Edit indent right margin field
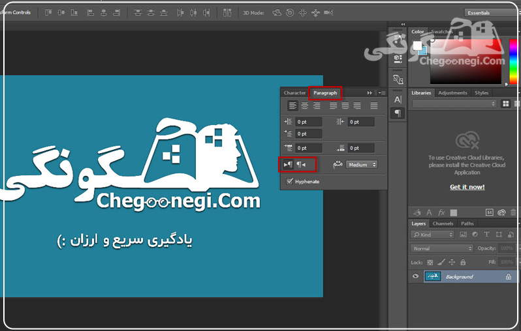This screenshot has height=331, width=521. (x=361, y=122)
